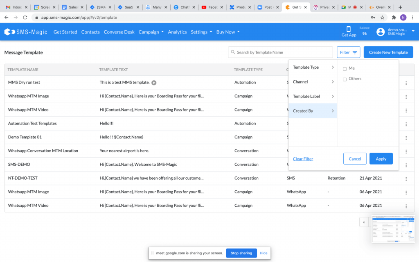Viewport: 419px width, 262px height.
Task: Switch to the Sales browser tab
Action: [72, 7]
